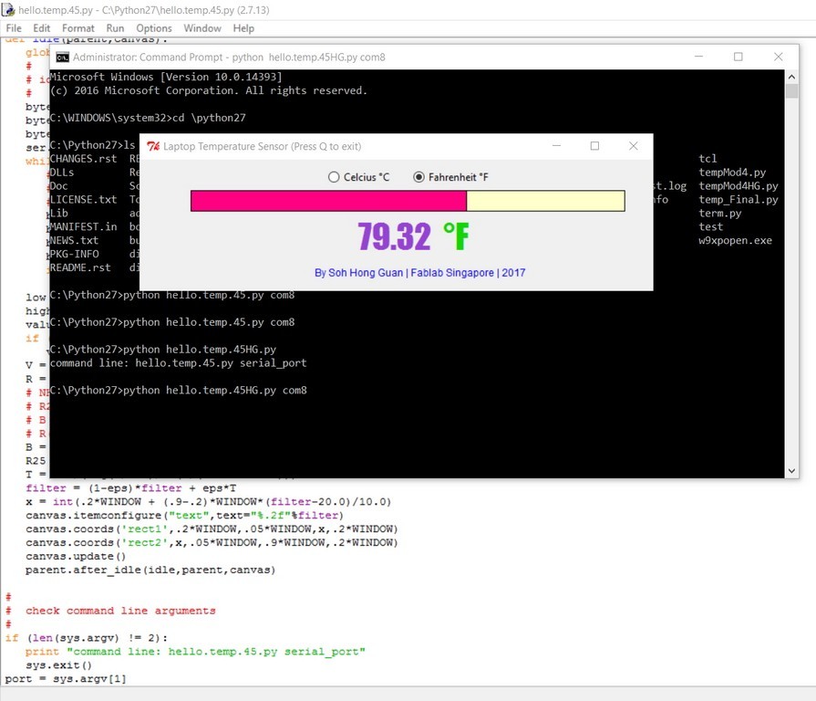Click the By Soh Hong Guan credit text

pyautogui.click(x=419, y=272)
